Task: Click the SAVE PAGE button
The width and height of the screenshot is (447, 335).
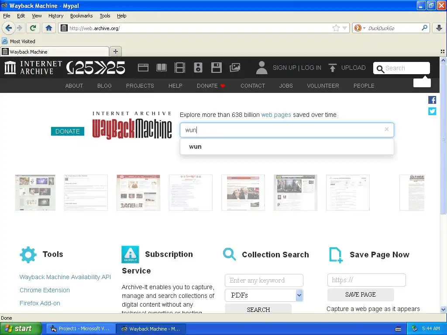Action: pos(360,294)
